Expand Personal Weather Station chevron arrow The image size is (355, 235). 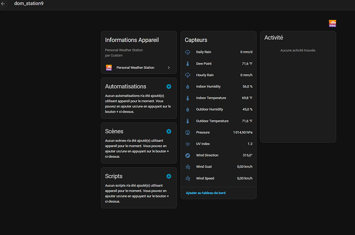tap(169, 68)
